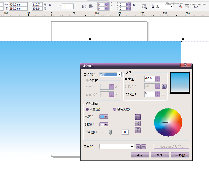The height and width of the screenshot is (174, 209).
Task: Select the eyedropper tool in the gradient dialog
Action: pyautogui.click(x=138, y=117)
